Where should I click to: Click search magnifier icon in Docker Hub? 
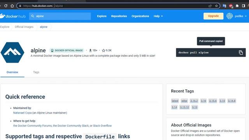point(33,16)
